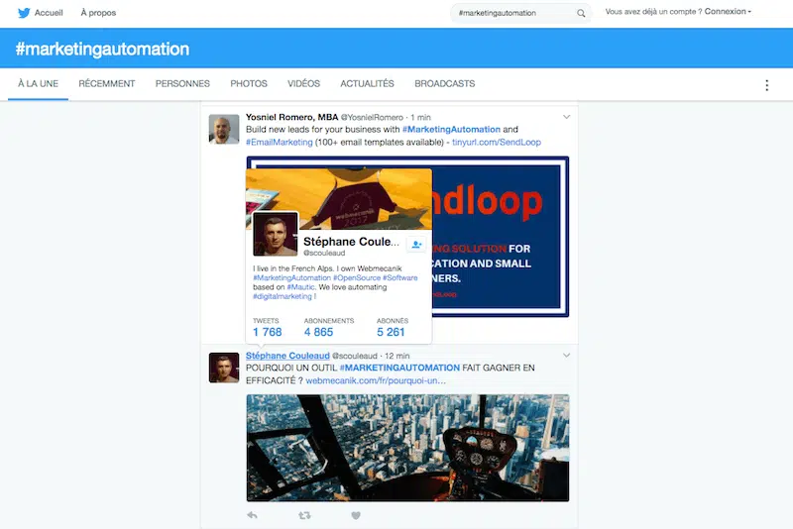Viewport: 793px width, 529px height.
Task: Follow the tinyurl.com/SendLoop link
Action: pos(497,142)
